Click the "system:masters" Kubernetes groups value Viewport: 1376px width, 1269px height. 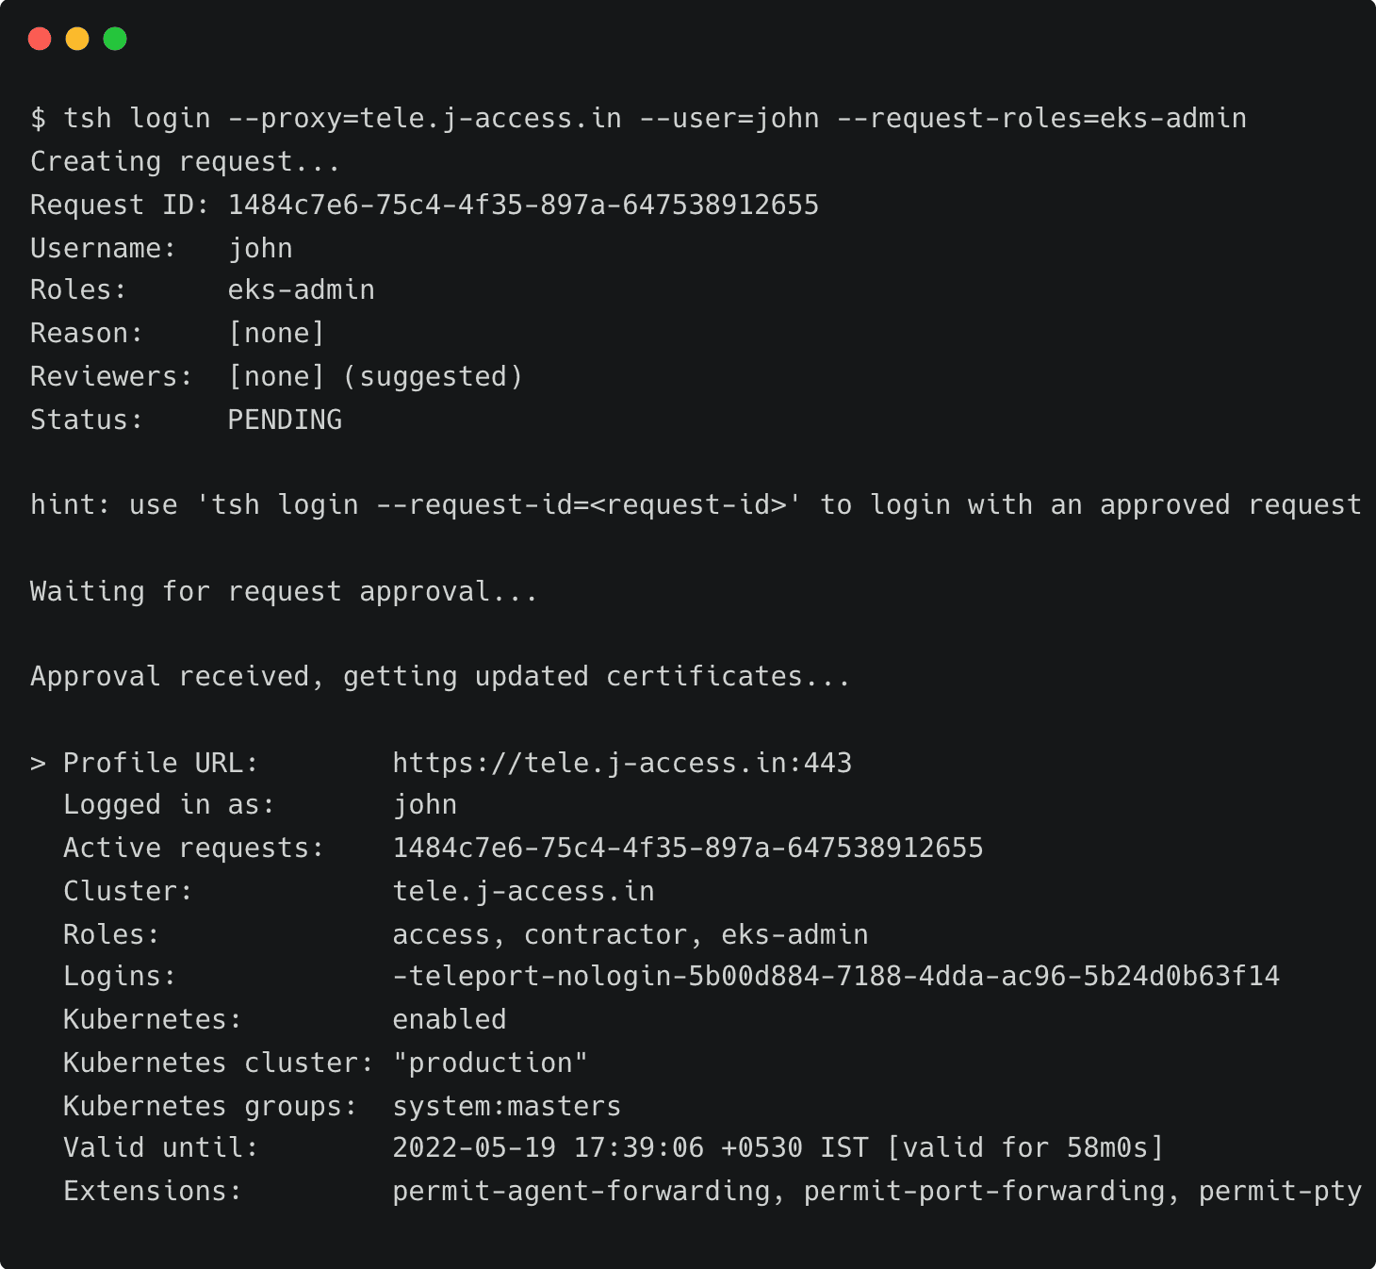tap(507, 1106)
